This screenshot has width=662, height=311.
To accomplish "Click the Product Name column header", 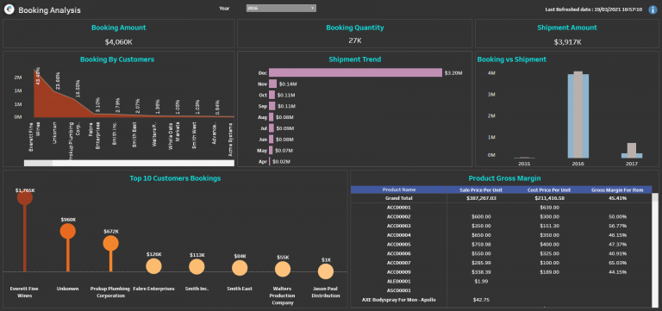I will (x=398, y=190).
